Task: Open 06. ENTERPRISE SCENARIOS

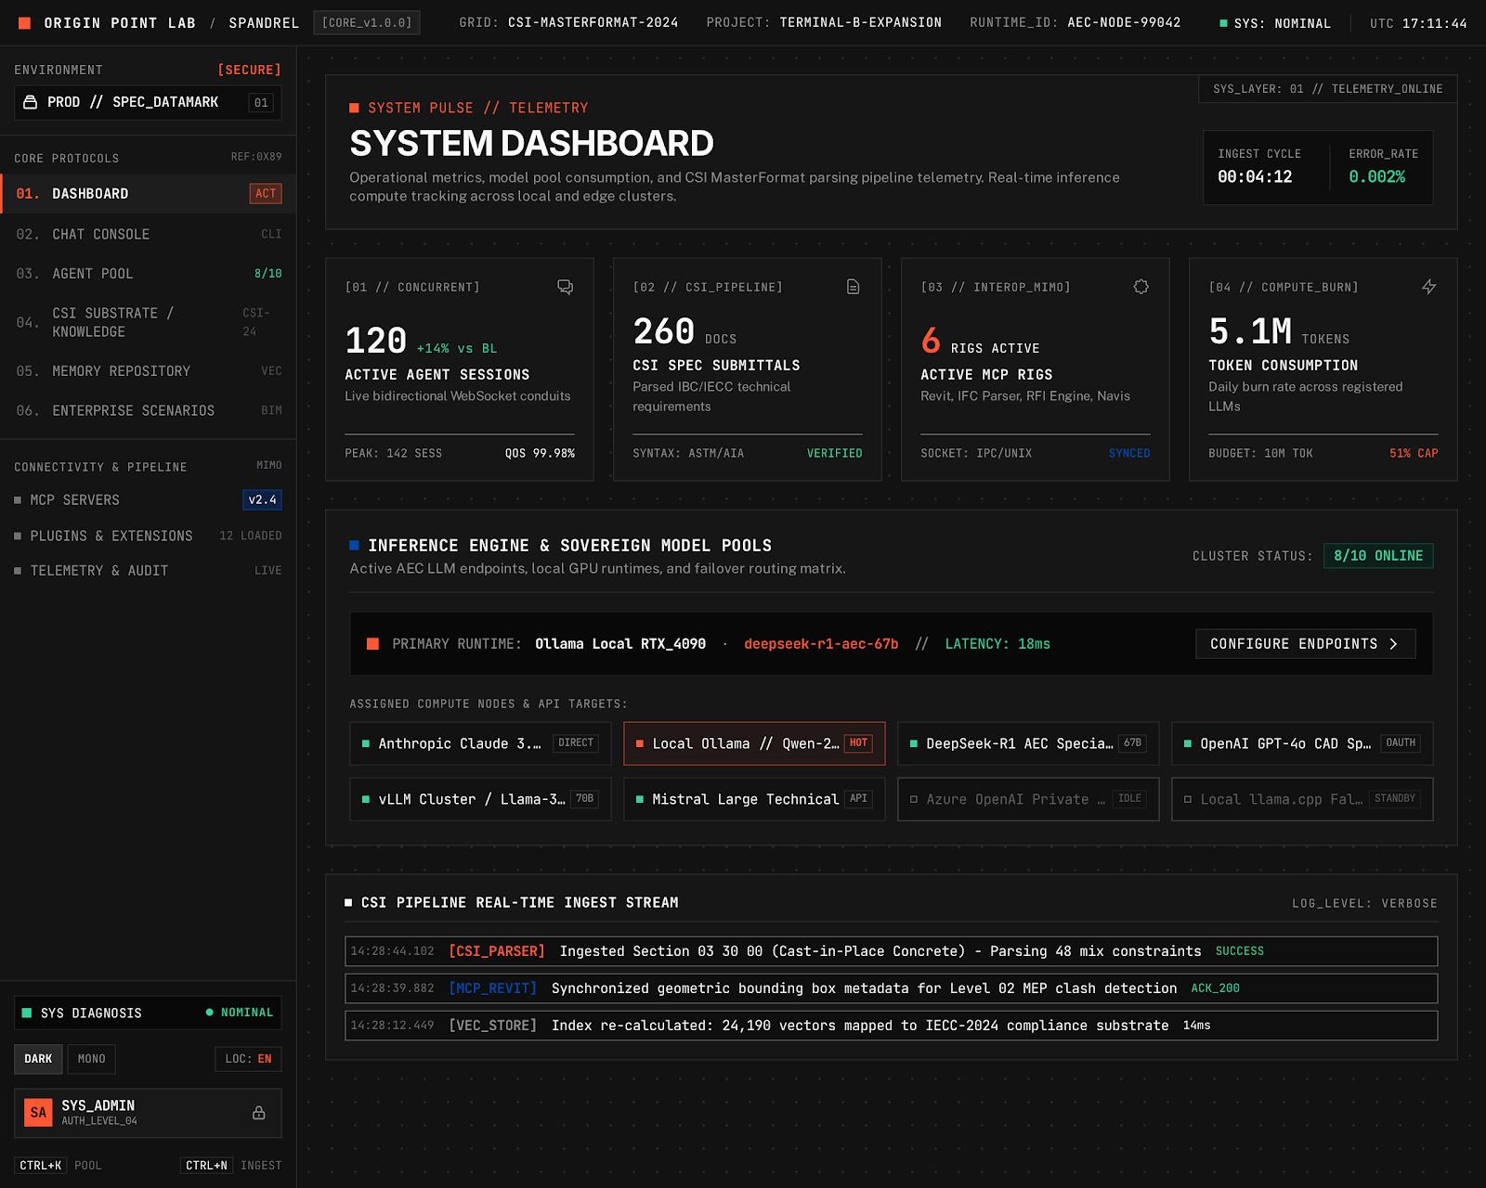Action: pyautogui.click(x=148, y=410)
